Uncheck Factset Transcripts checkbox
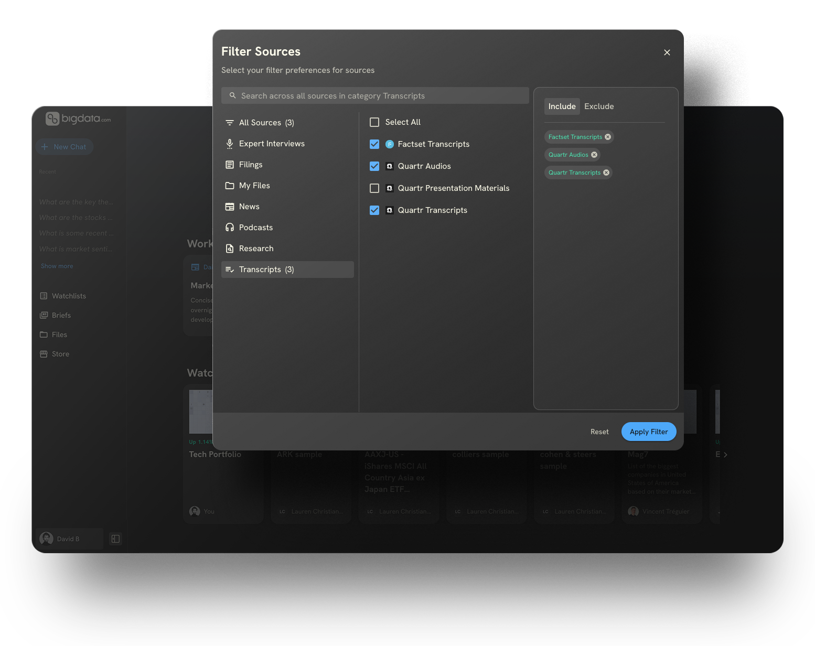 click(374, 144)
